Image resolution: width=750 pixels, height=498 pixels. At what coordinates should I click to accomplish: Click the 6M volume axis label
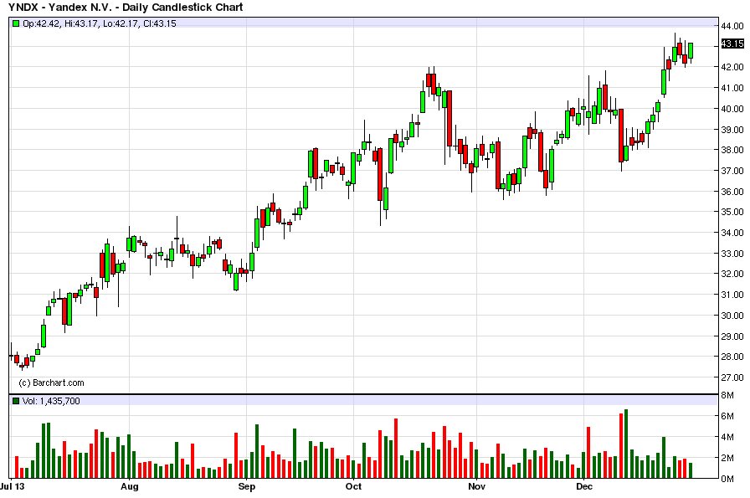727,416
